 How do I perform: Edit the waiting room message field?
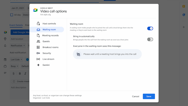107,54
